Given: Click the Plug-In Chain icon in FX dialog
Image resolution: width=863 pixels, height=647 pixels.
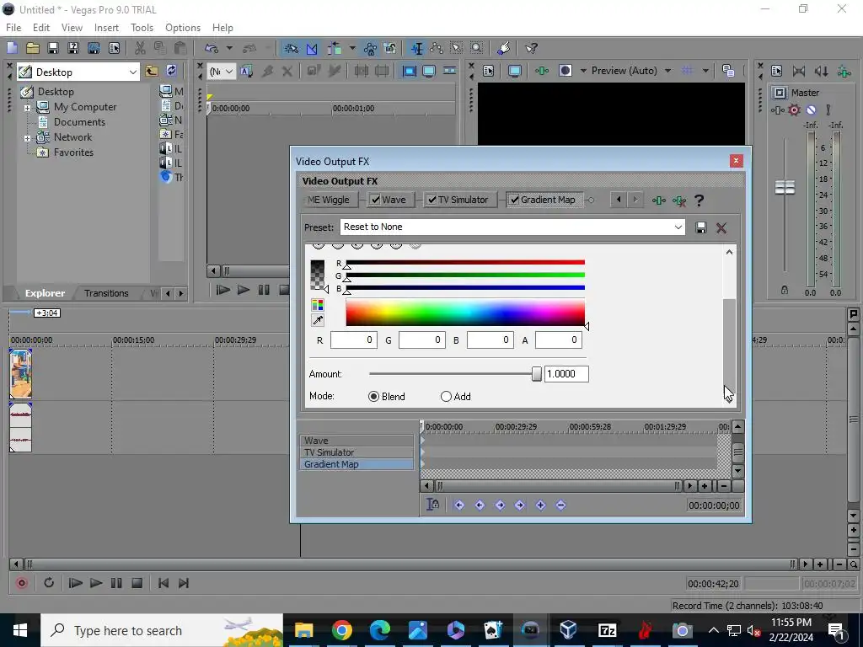Looking at the screenshot, I should 658,201.
